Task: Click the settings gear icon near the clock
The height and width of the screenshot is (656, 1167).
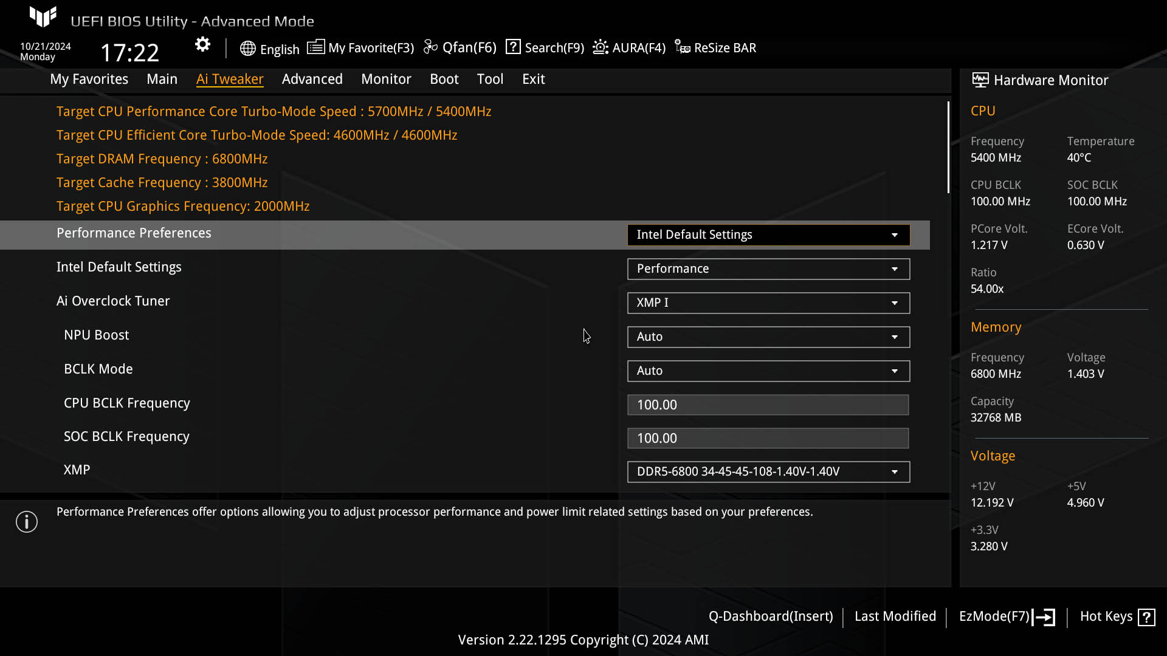Action: tap(202, 44)
